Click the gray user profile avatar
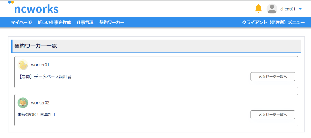The image size is (311, 138). (272, 9)
